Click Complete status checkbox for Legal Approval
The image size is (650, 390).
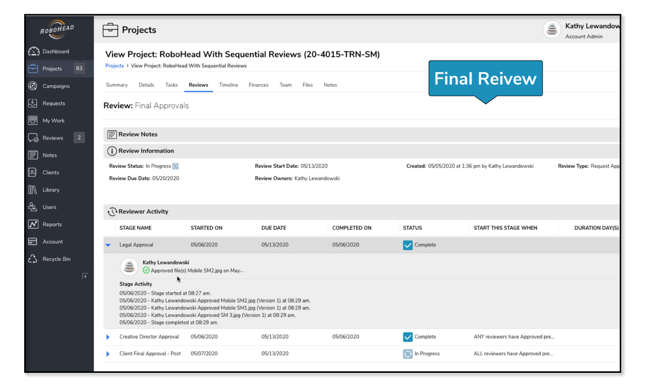pyautogui.click(x=408, y=245)
